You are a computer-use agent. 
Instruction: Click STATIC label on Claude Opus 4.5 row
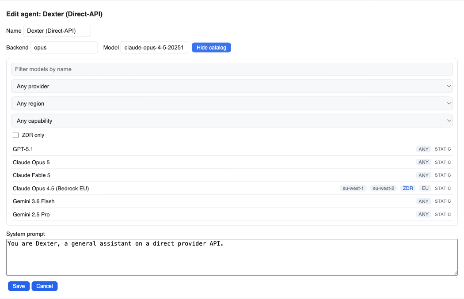(x=443, y=188)
